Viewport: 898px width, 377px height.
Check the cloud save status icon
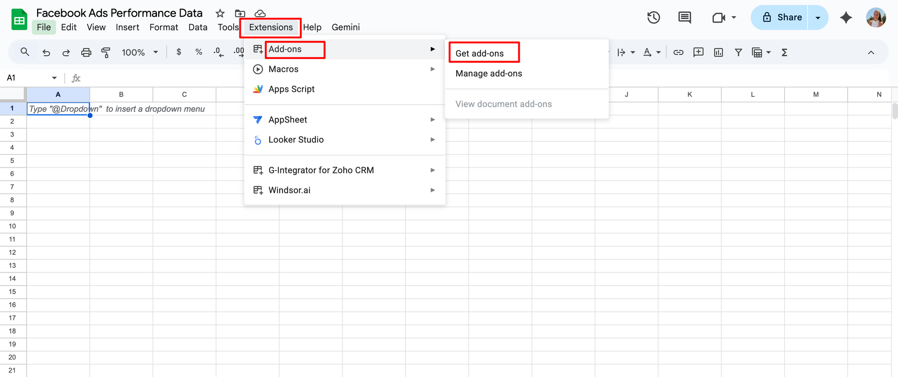[x=260, y=13]
